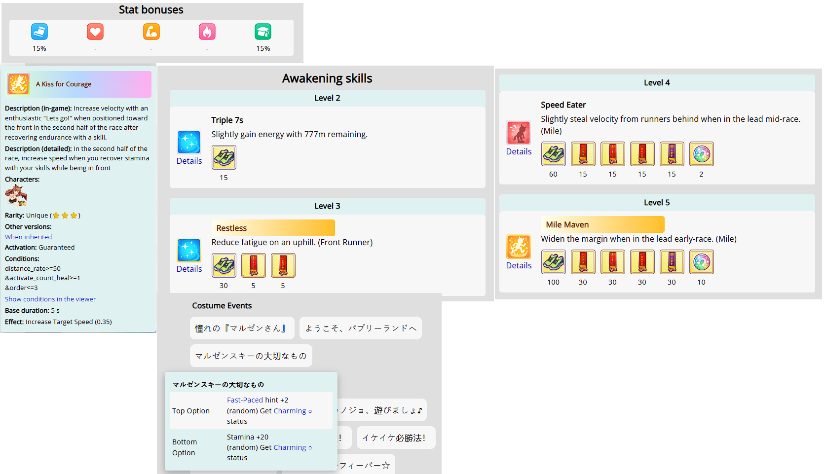Image resolution: width=824 pixels, height=474 pixels.
Task: Click the A Kiss for Courage skill icon
Action: [18, 84]
